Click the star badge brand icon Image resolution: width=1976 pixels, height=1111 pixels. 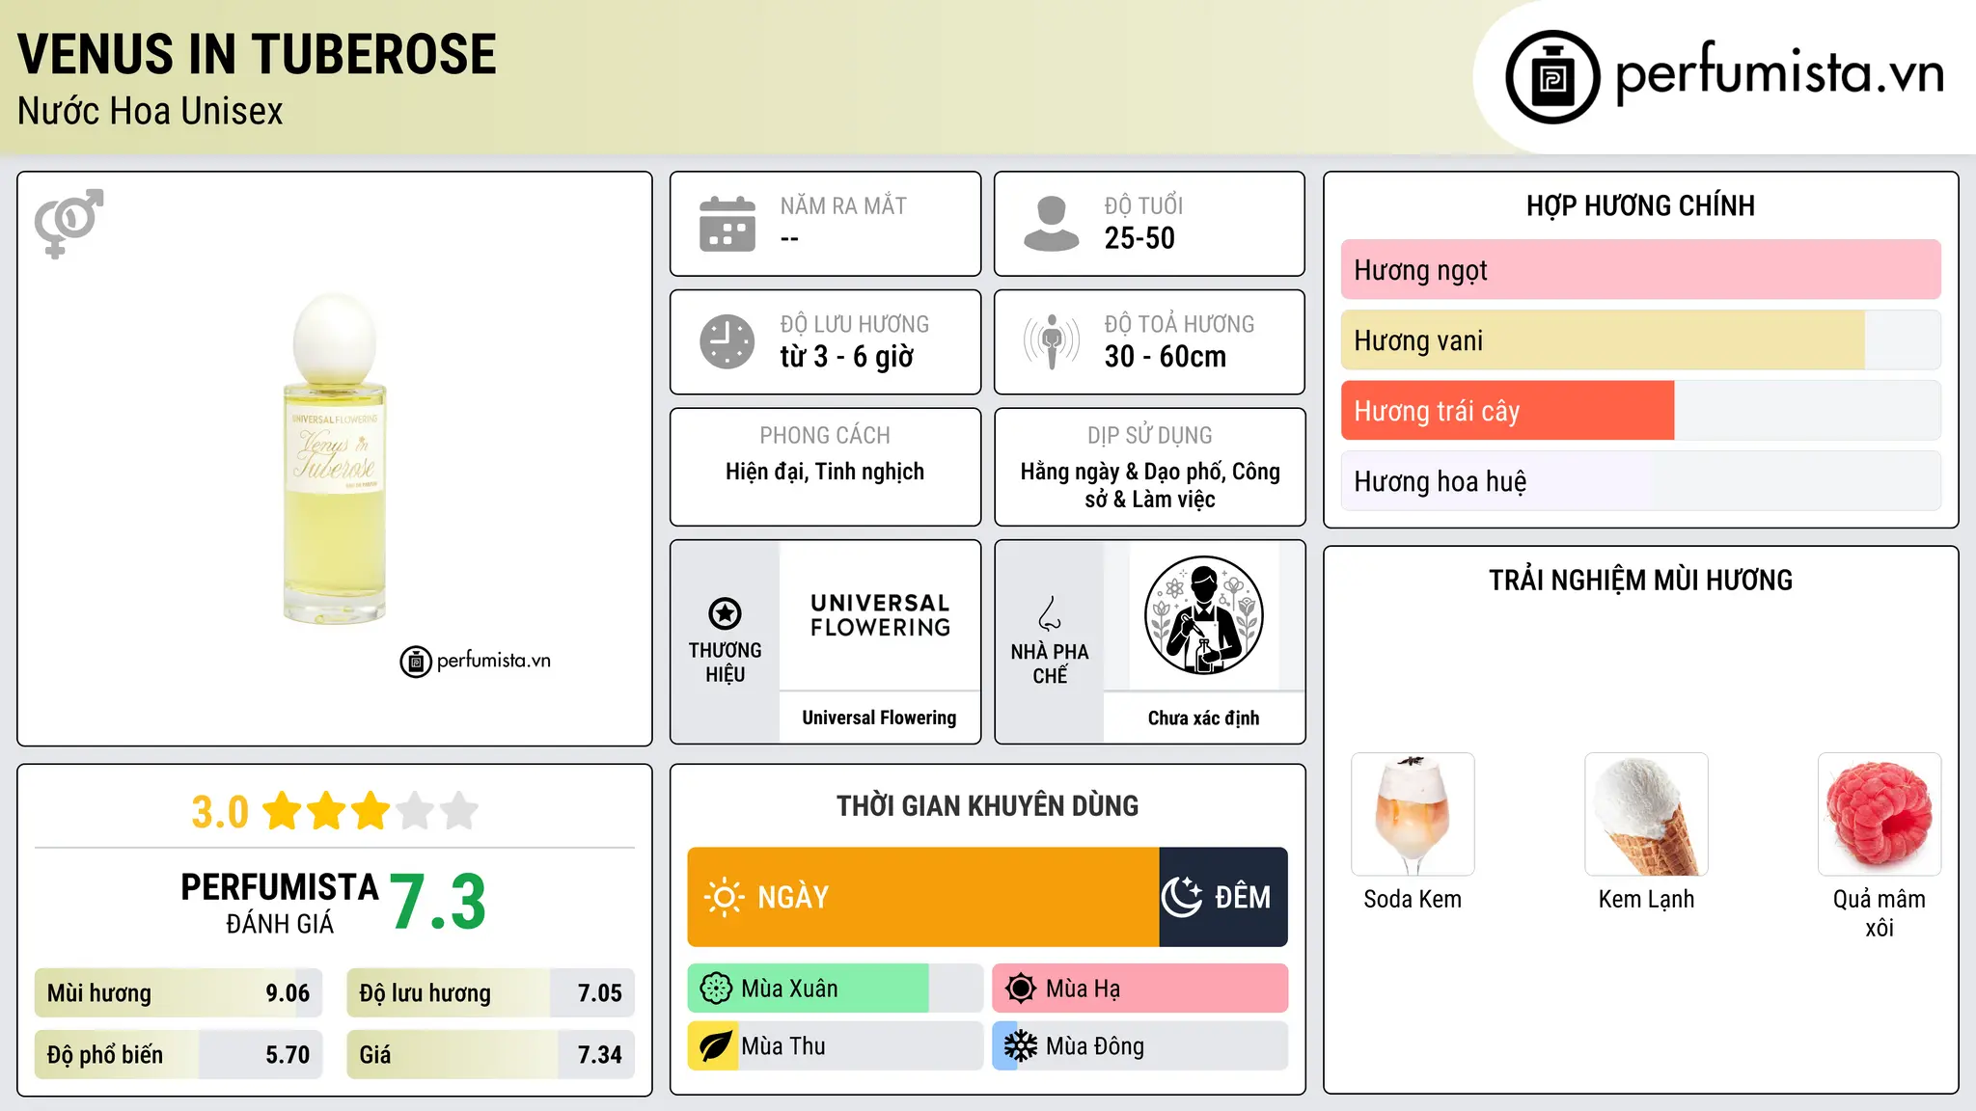(725, 613)
